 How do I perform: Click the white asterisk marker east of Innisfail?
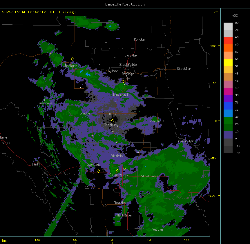146,88
